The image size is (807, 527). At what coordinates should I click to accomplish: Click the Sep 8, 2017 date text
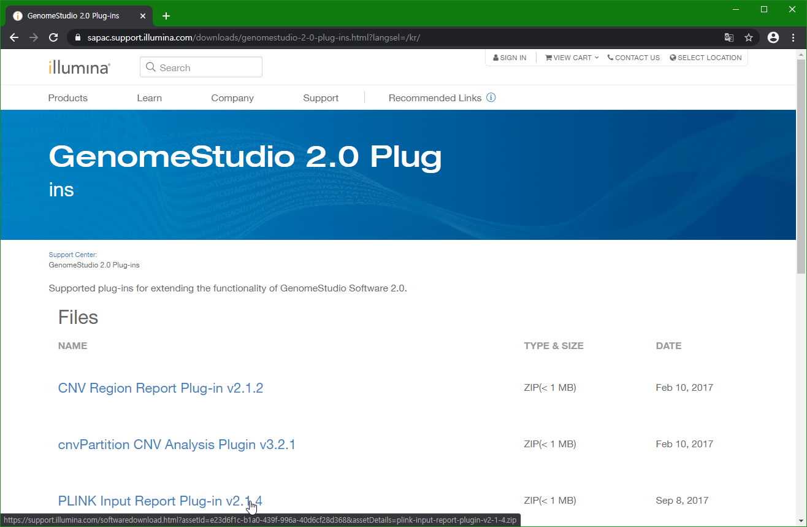click(x=682, y=501)
